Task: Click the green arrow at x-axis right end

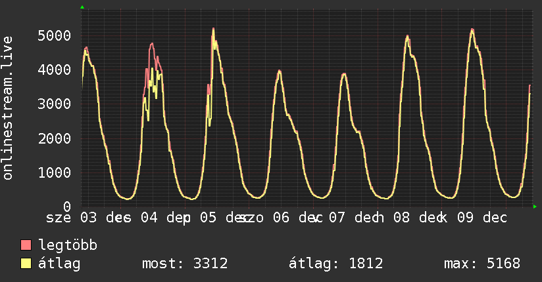Action: [535, 207]
